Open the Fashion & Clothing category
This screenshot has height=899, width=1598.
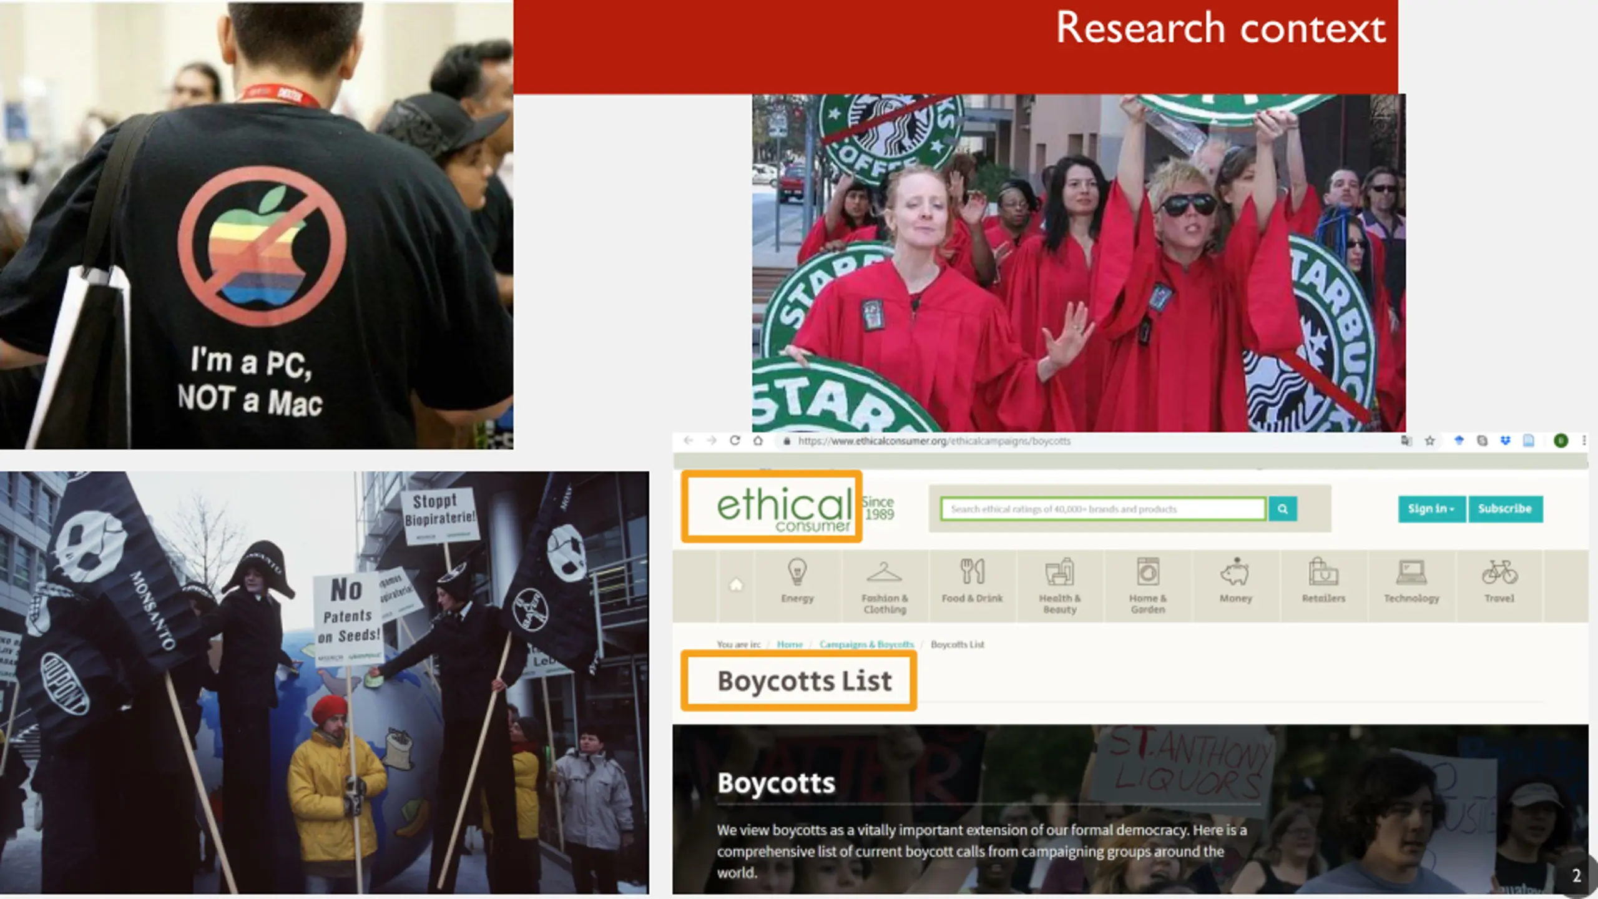[x=885, y=587]
